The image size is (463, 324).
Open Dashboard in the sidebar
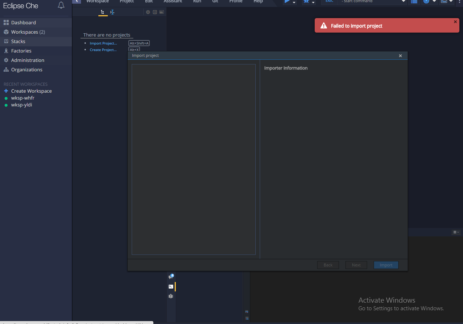[36, 22]
